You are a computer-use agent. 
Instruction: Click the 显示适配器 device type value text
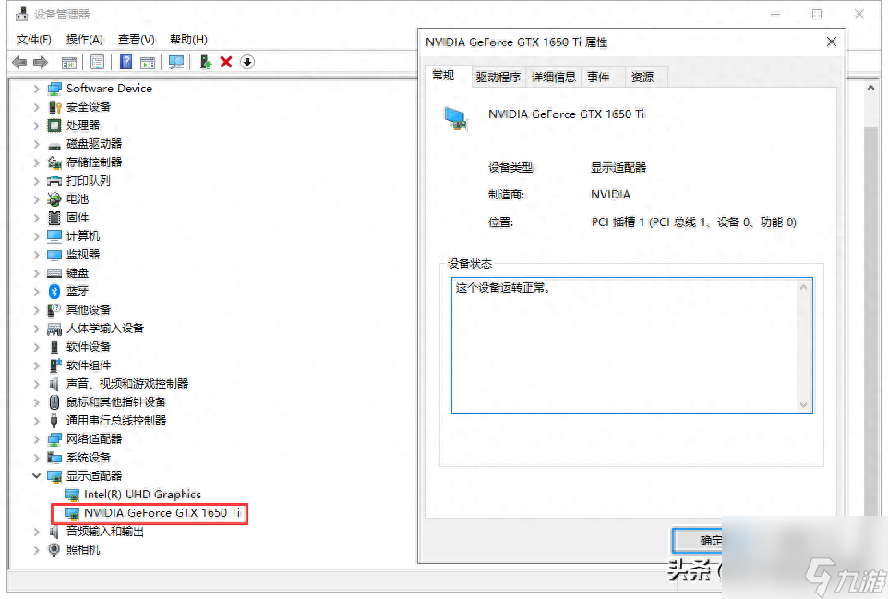tap(618, 168)
